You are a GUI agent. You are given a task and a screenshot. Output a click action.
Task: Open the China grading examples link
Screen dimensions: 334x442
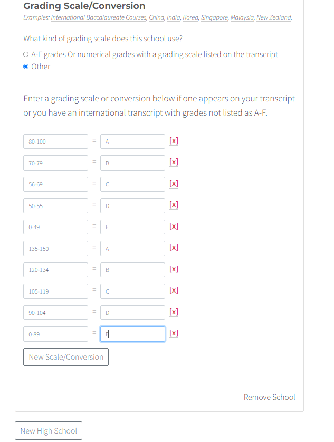157,17
